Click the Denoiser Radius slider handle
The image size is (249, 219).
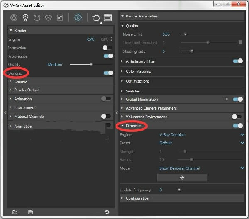point(192,160)
